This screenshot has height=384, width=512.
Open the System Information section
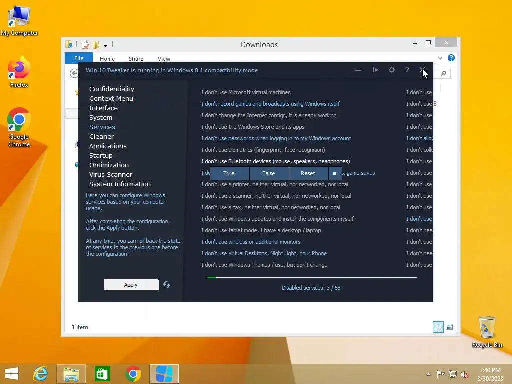(120, 184)
